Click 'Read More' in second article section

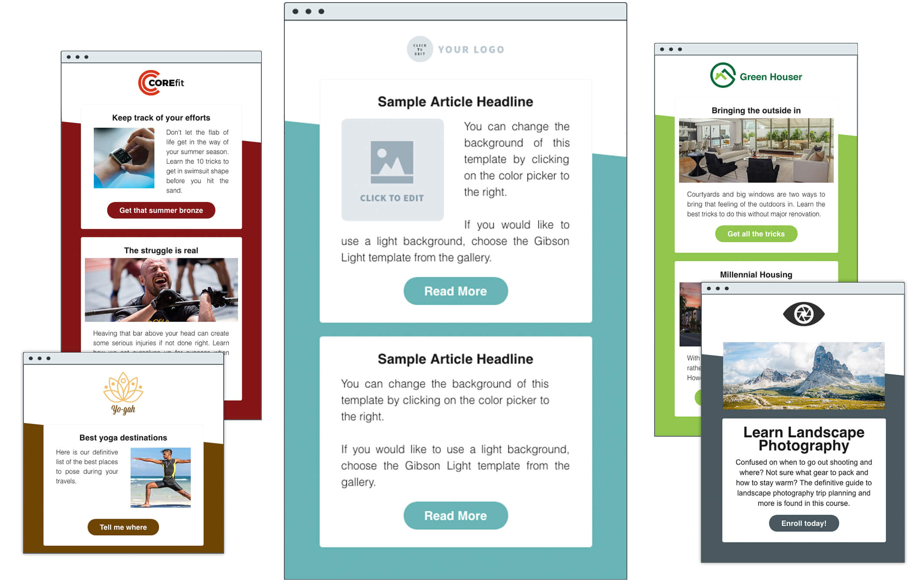[455, 516]
